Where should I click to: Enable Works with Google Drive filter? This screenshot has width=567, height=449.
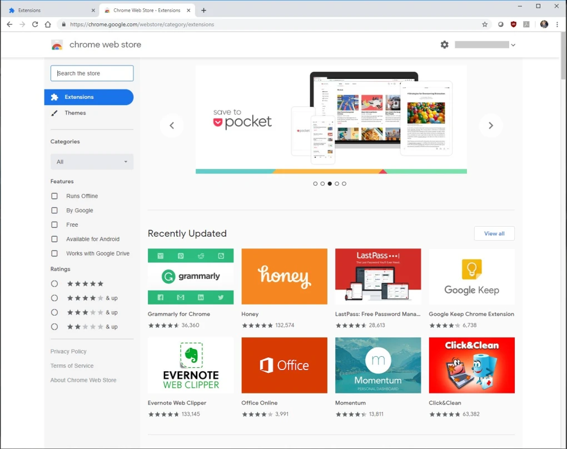(x=54, y=253)
